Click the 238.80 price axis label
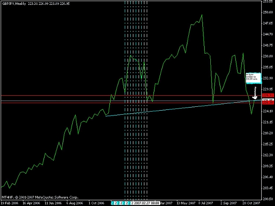This screenshot has height=206, width=275. tap(268, 56)
